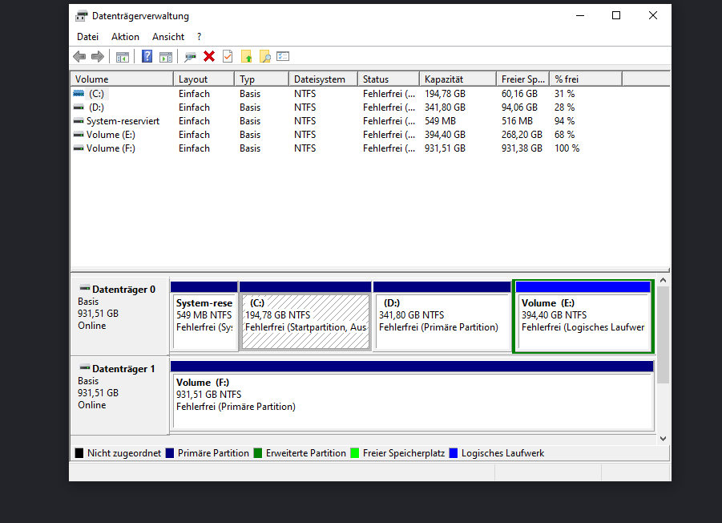Click the Datenträger 1 disk label
This screenshot has width=722, height=523.
119,395
